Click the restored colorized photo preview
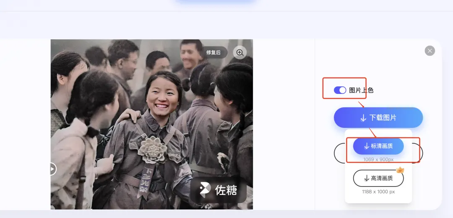The width and height of the screenshot is (453, 218). pos(152,124)
